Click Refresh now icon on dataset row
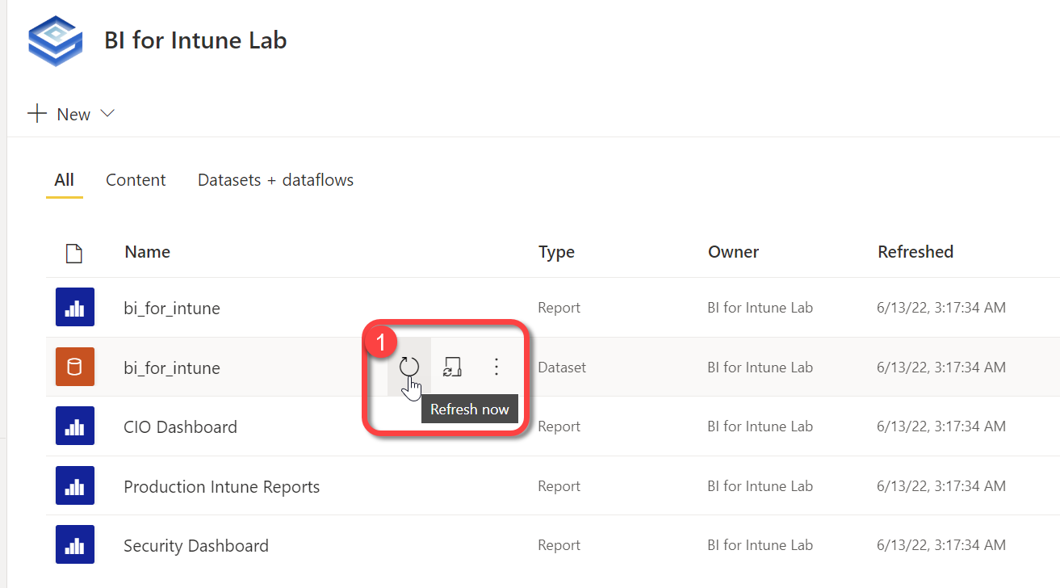This screenshot has width=1060, height=588. (x=409, y=367)
